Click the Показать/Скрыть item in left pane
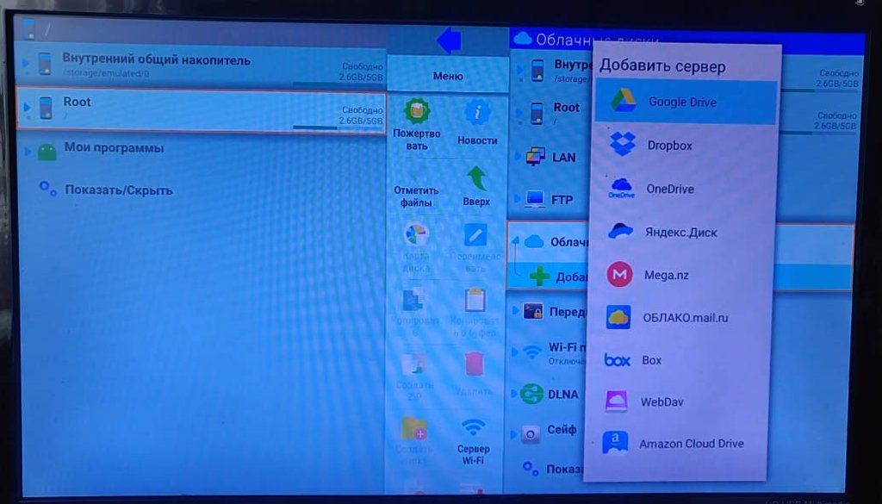The height and width of the screenshot is (504, 882). tap(119, 190)
